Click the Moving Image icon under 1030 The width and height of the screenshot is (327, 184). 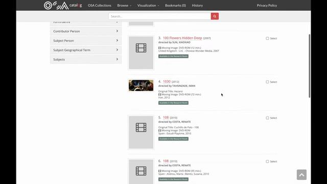(x=160, y=95)
